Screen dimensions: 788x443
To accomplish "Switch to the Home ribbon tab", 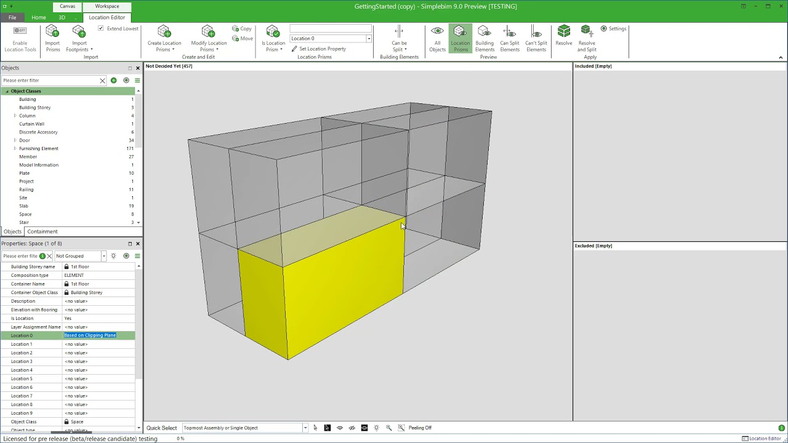I will pyautogui.click(x=39, y=17).
